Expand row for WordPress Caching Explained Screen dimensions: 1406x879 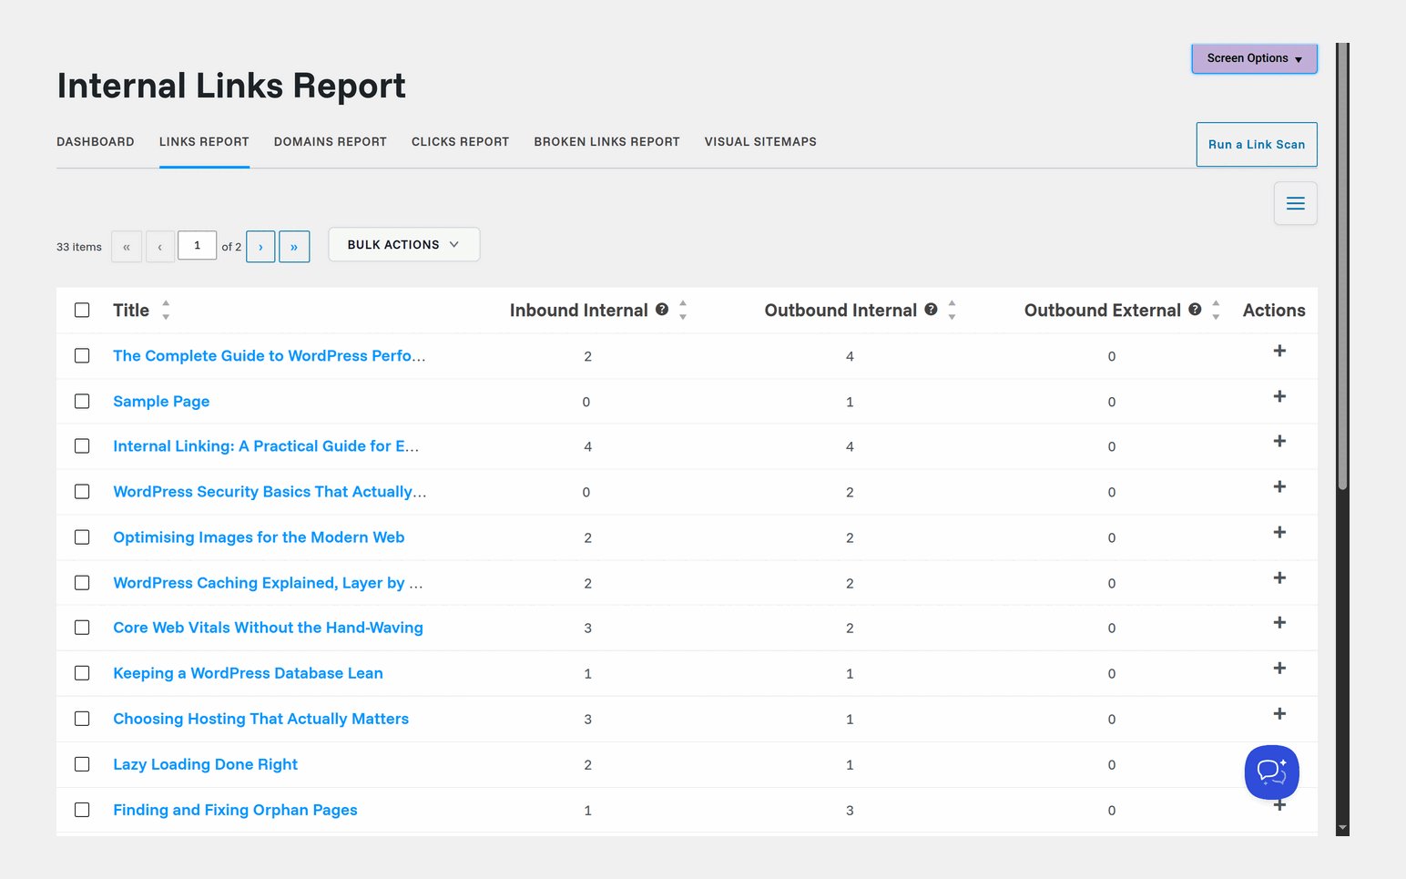(1279, 577)
